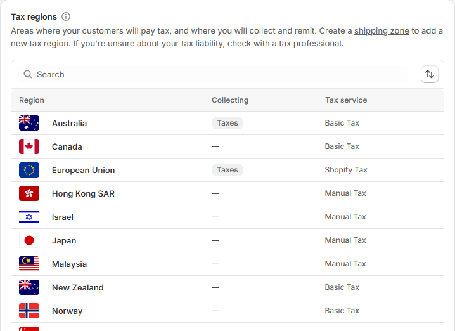Click the Canada flag icon
455x331 pixels.
(29, 146)
